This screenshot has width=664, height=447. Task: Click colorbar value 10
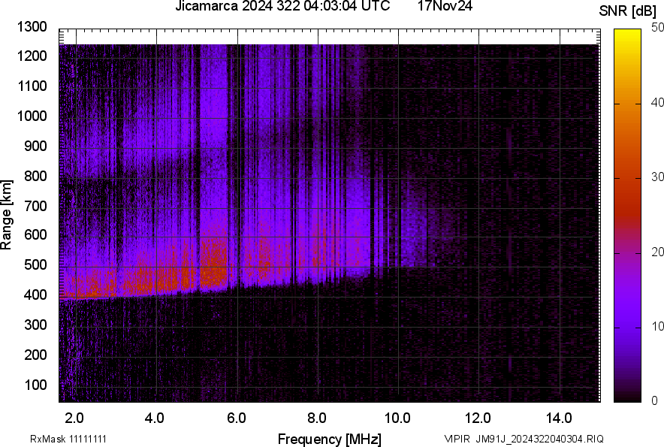(x=657, y=326)
